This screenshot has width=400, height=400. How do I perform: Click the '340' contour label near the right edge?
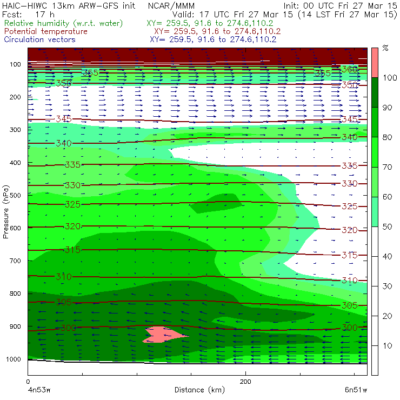(x=350, y=137)
